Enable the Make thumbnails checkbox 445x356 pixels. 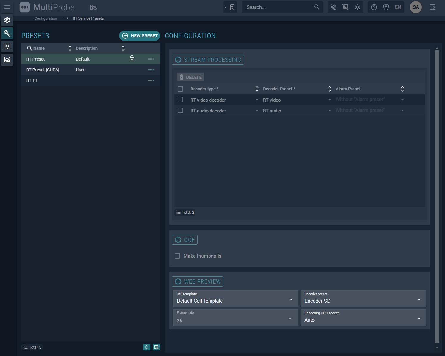[x=177, y=256]
